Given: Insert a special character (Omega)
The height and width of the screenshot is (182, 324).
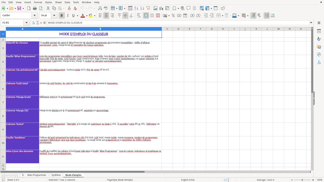Looking at the screenshot, I should (174, 8).
